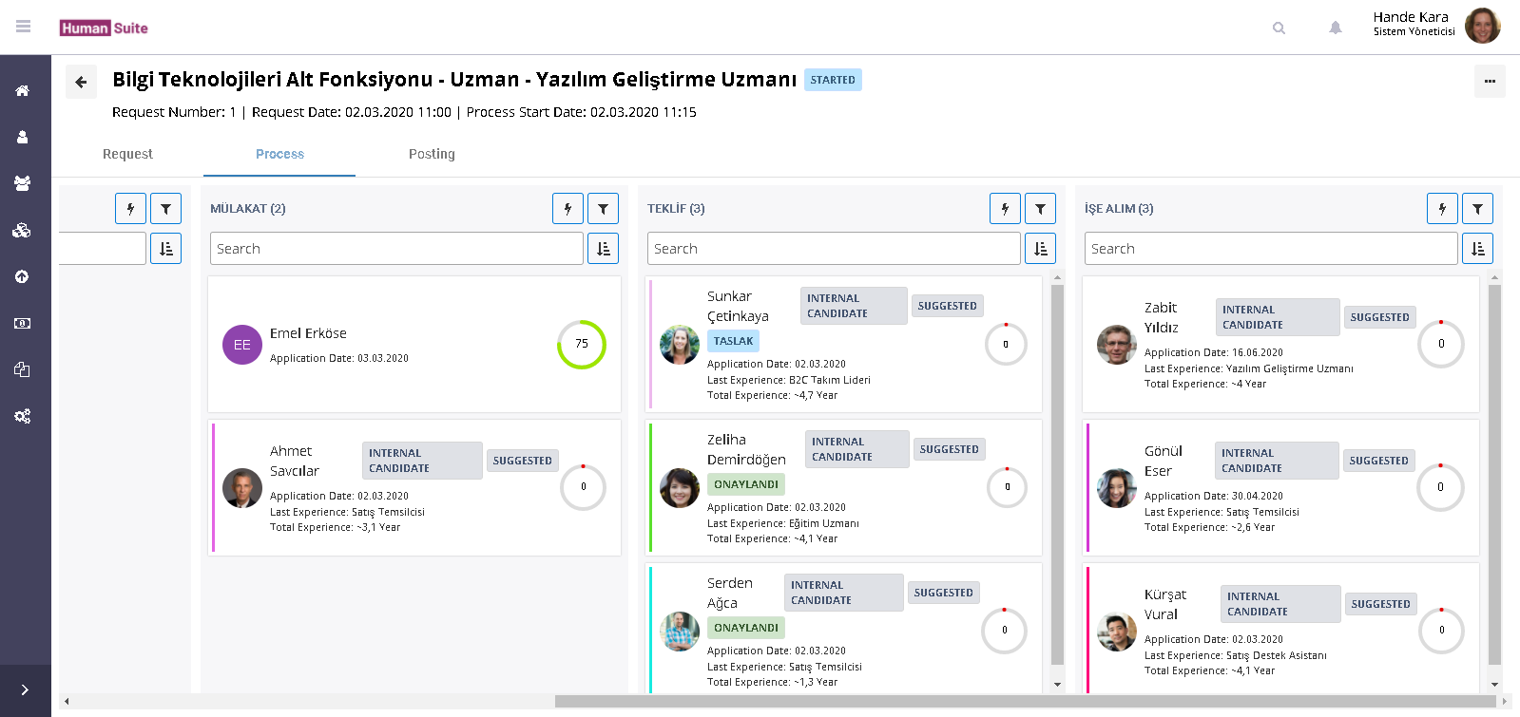Open the settings gears icon in sidebar

coord(22,416)
